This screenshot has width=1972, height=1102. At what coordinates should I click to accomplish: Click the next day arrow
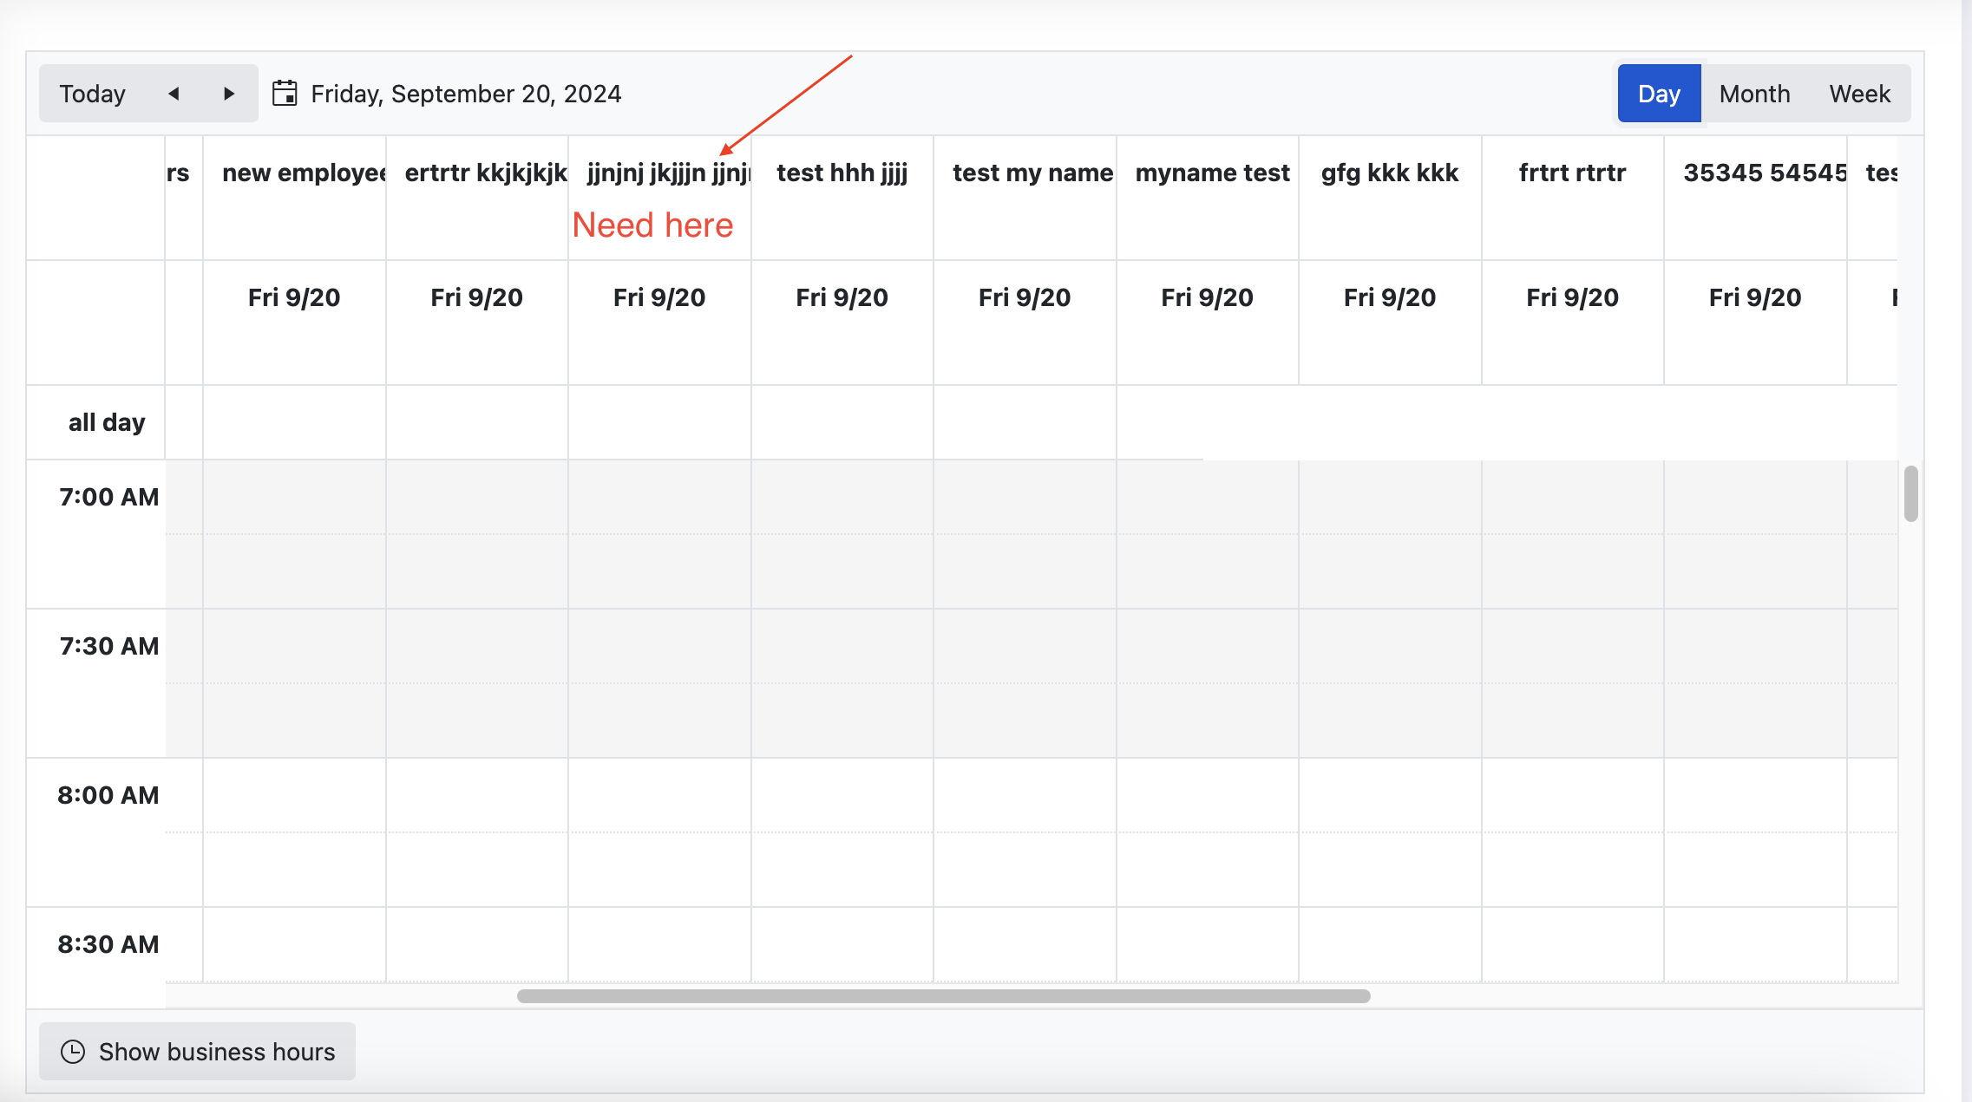[x=229, y=94]
